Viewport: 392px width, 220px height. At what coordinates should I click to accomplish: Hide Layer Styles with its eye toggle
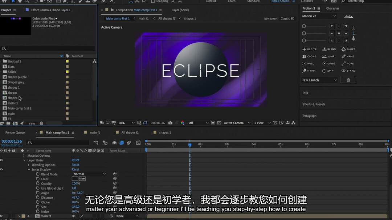(x=1, y=160)
